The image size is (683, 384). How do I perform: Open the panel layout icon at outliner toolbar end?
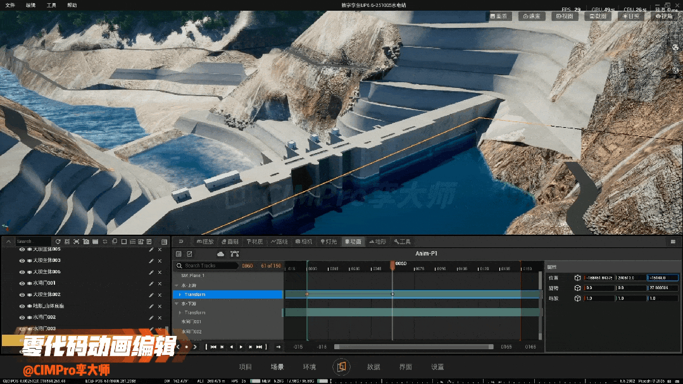(x=164, y=242)
